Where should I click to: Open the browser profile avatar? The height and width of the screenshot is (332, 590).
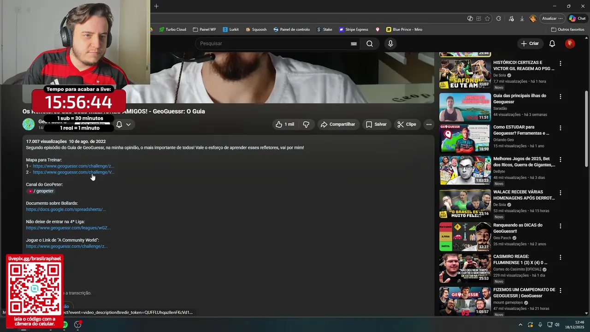coord(533,18)
